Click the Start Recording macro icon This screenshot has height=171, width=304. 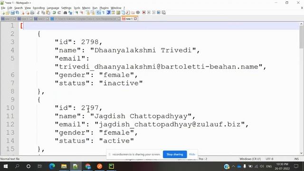(144, 13)
